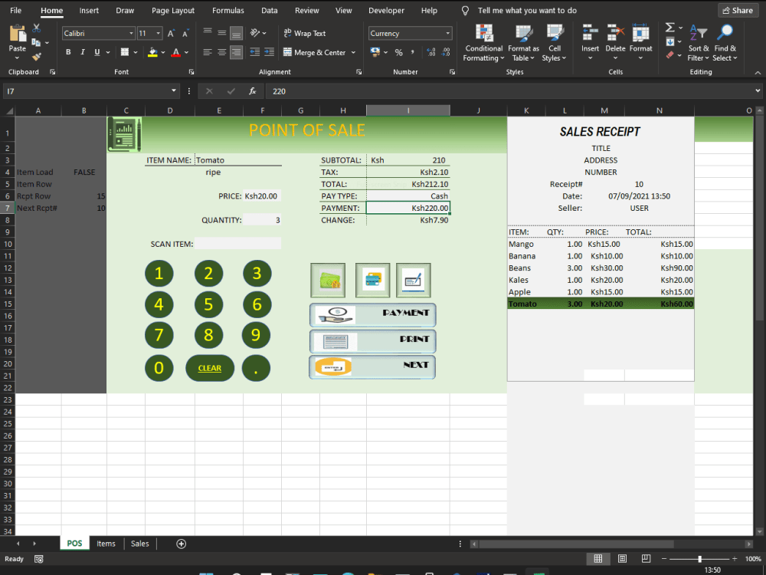The width and height of the screenshot is (766, 575).
Task: Click the cheque payment icon
Action: tap(414, 280)
